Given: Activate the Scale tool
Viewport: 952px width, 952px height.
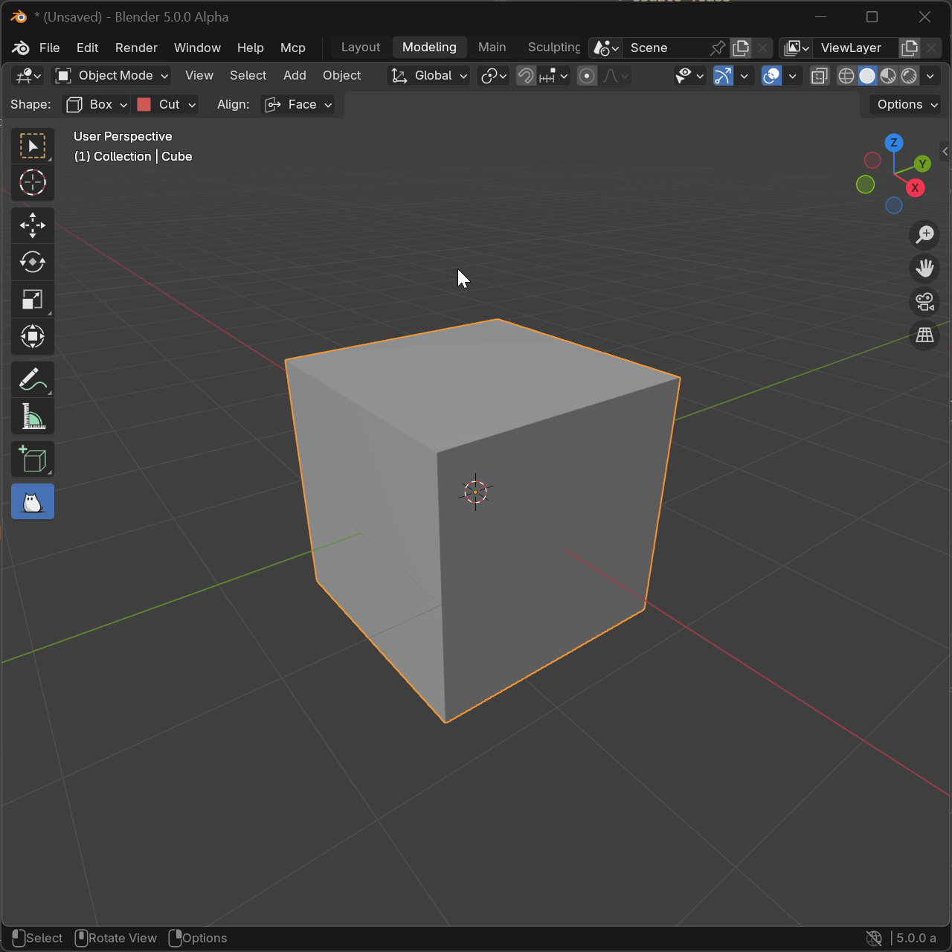Looking at the screenshot, I should click(x=32, y=300).
